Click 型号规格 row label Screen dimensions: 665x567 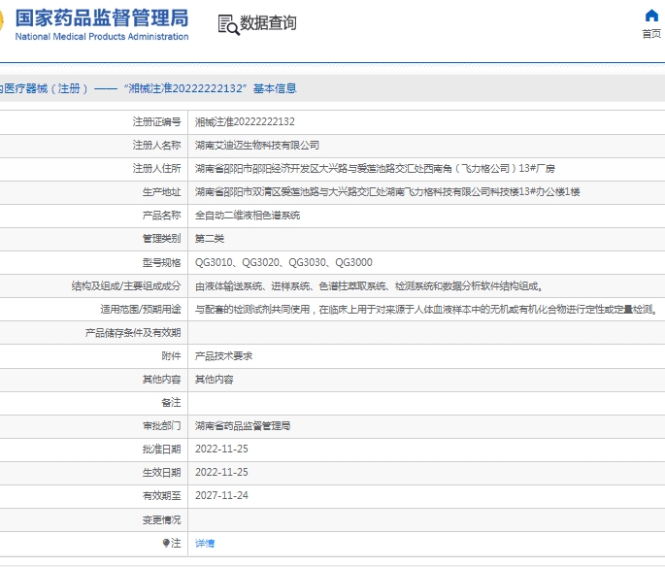[161, 263]
